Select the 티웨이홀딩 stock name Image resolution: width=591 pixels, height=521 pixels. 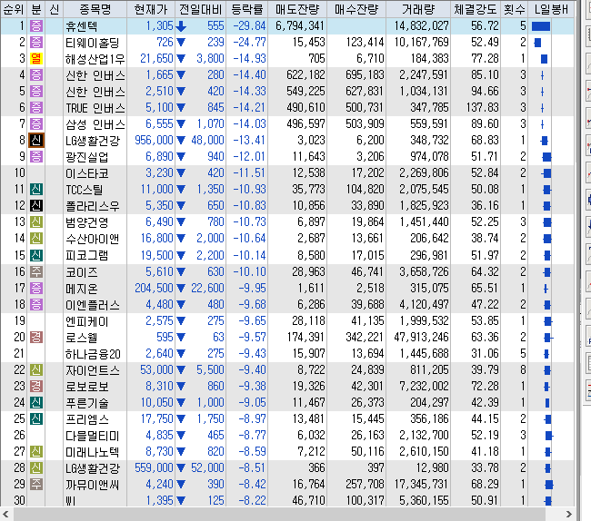pyautogui.click(x=93, y=43)
